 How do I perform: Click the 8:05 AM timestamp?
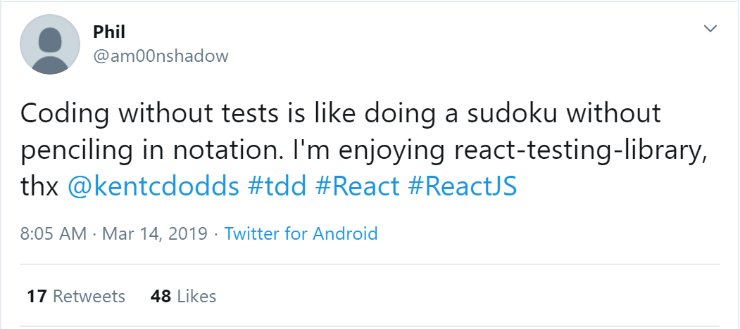pyautogui.click(x=54, y=233)
